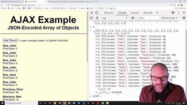Expand array entry 7 Max Maximus

click(x=96, y=58)
